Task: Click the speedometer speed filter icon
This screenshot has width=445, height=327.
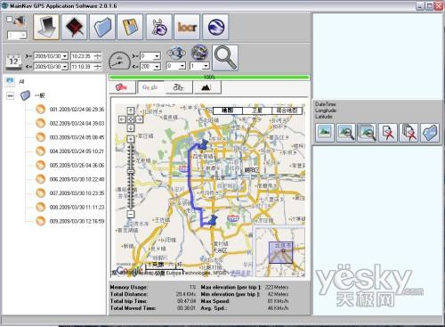Action: click(119, 61)
